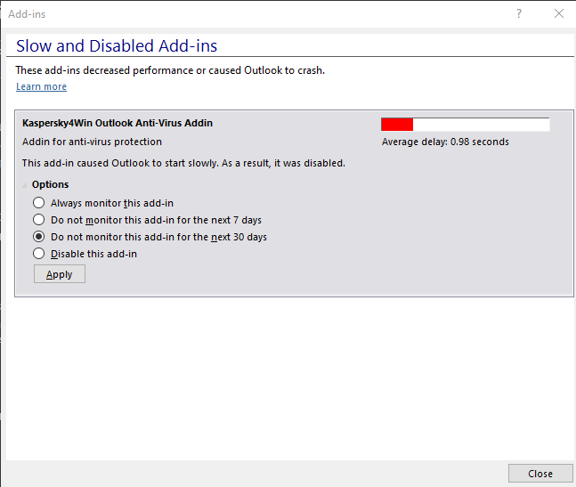
Task: Click Average delay: 0.98 seconds text
Action: [445, 142]
